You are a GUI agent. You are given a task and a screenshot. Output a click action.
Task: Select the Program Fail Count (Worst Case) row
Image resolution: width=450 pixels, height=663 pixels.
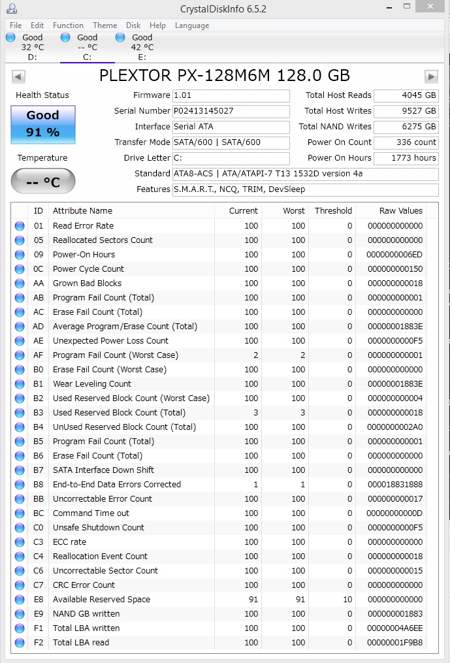coord(219,355)
